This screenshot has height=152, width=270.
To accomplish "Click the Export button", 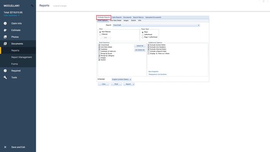I will (x=128, y=84).
